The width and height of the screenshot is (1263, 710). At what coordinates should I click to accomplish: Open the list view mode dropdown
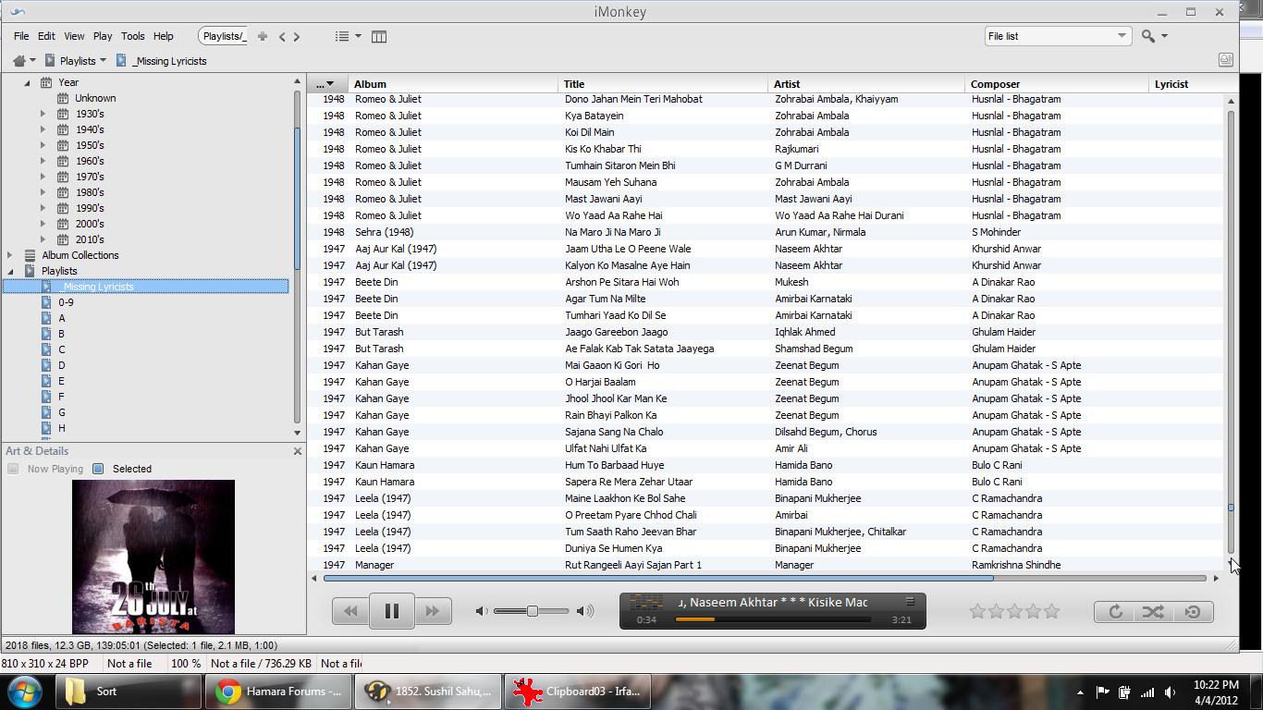click(349, 36)
